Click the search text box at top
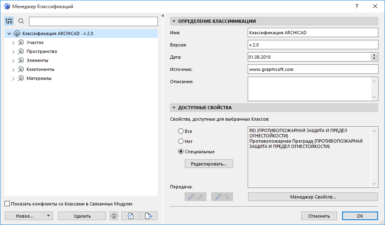The image size is (385, 225). click(x=93, y=21)
